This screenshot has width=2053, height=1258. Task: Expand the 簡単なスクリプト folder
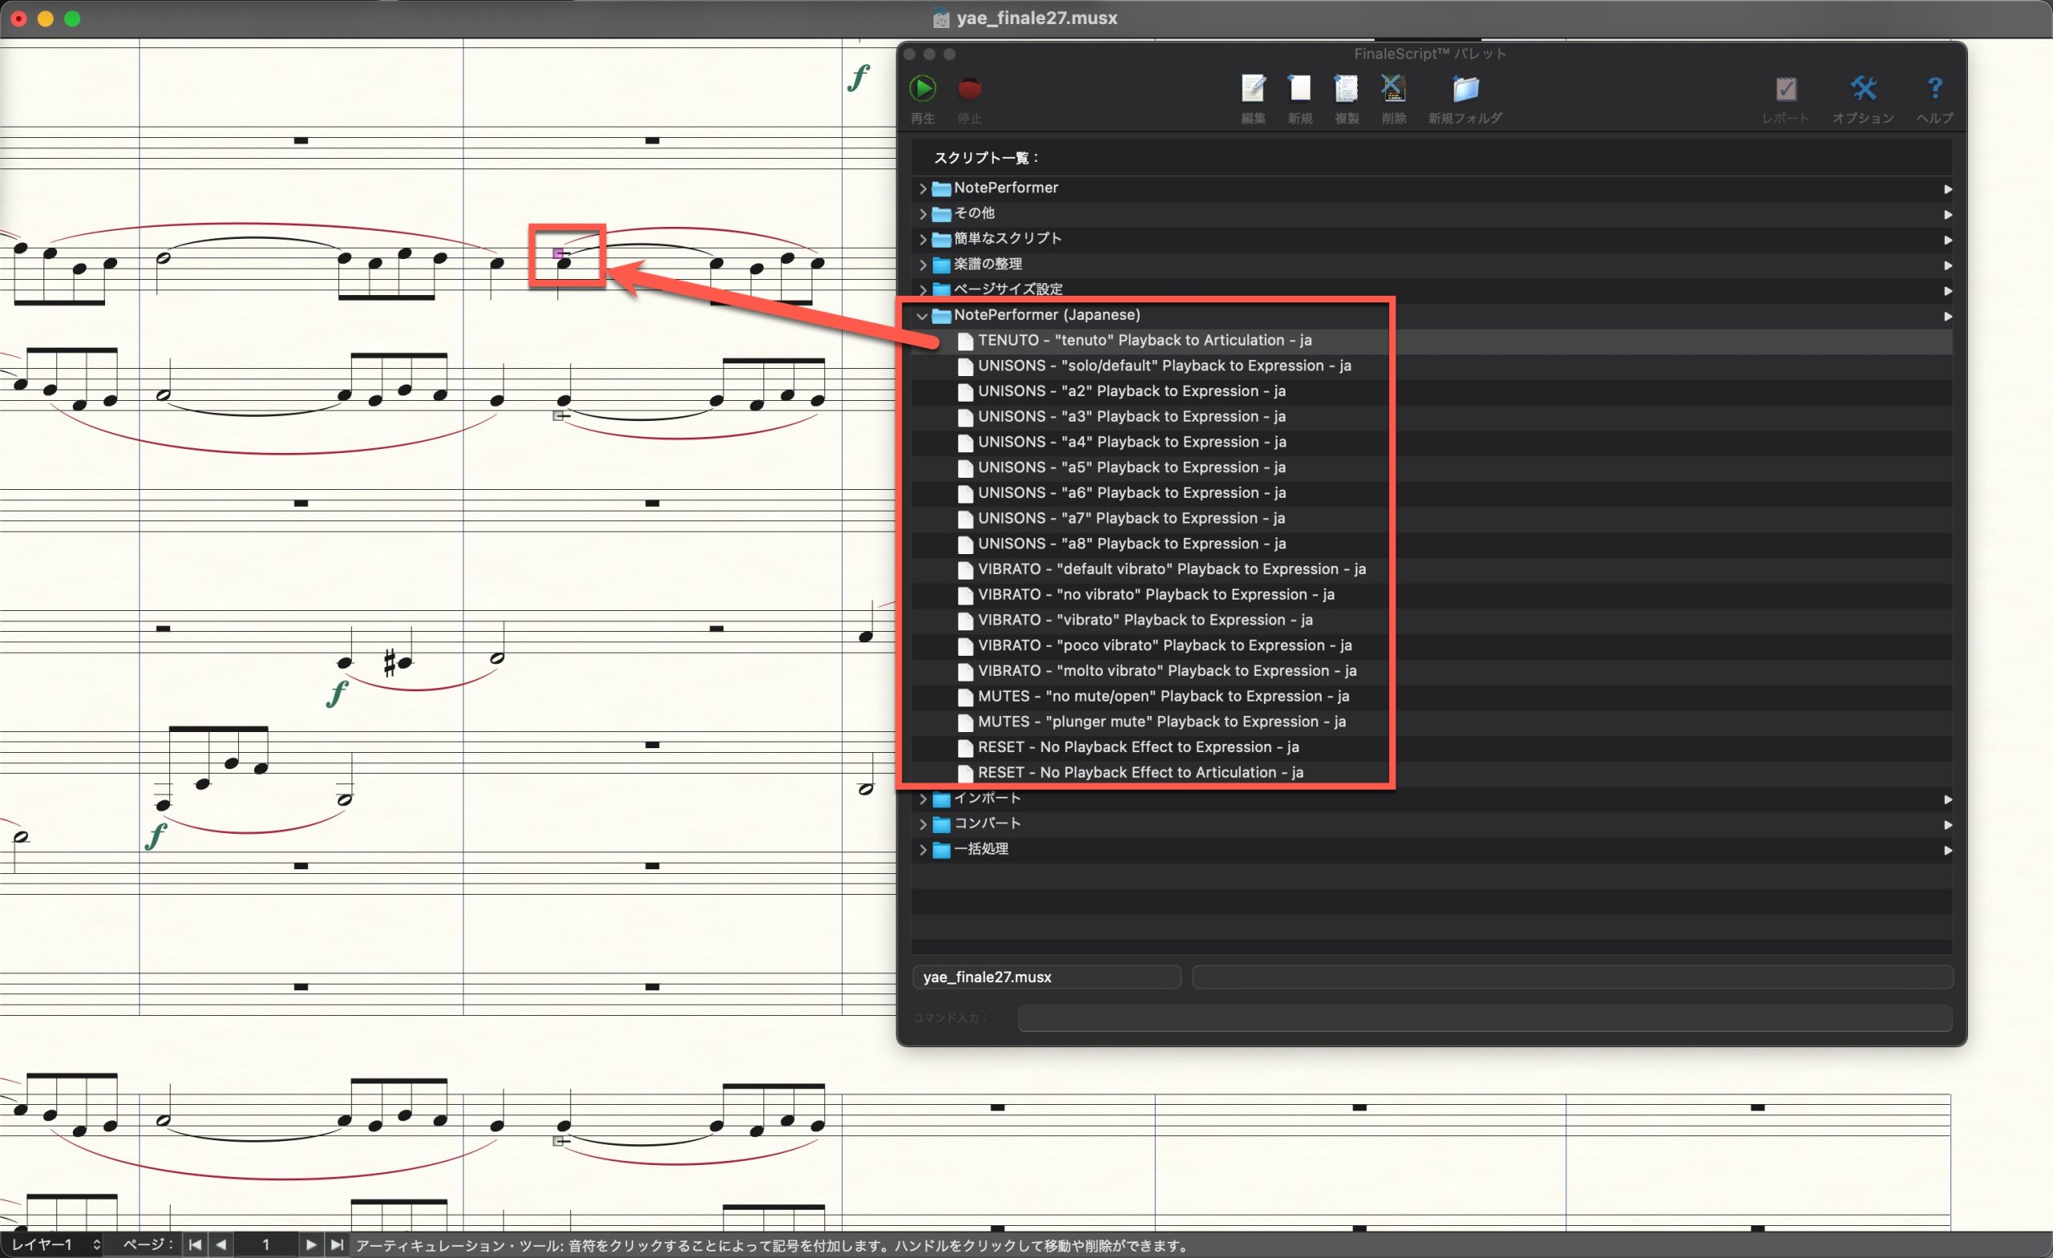(922, 239)
